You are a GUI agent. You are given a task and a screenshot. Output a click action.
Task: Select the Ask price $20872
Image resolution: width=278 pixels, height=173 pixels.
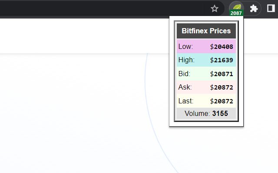click(222, 87)
